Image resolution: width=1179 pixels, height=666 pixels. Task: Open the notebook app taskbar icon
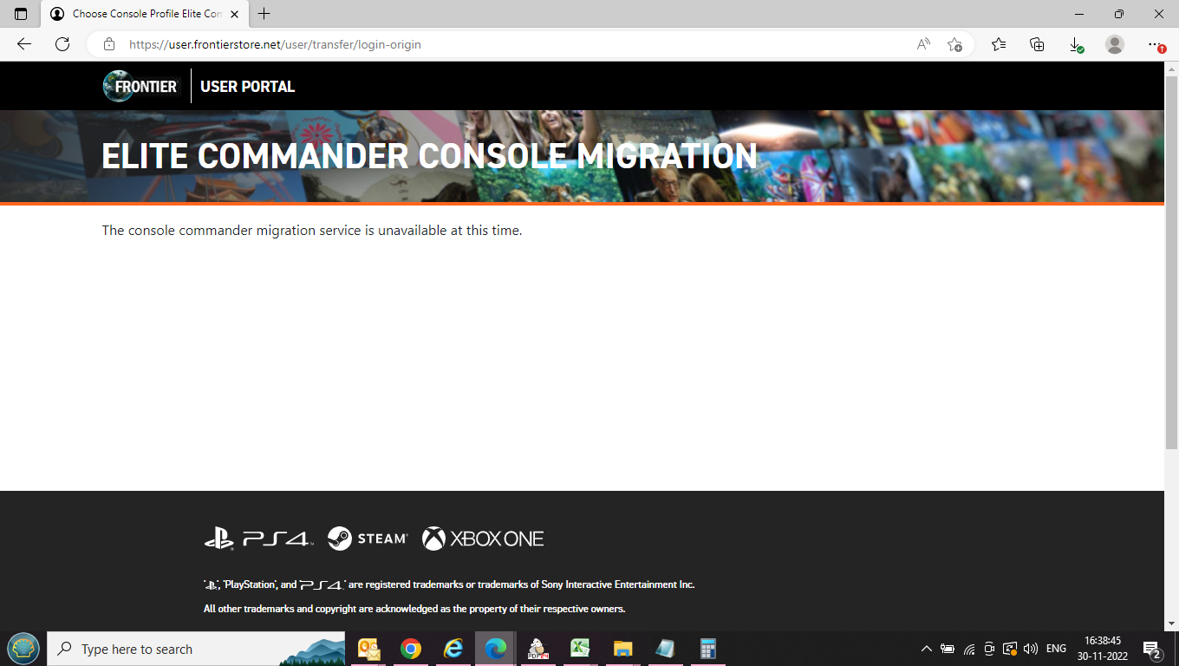[x=665, y=649]
